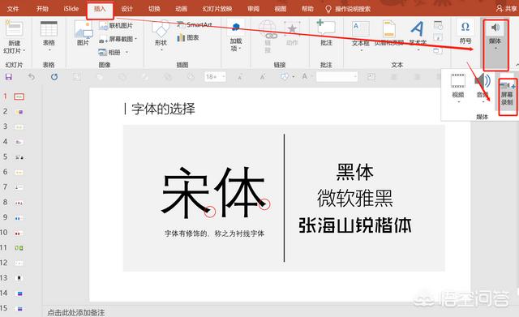Click the 微软雅黑 text on slide
The width and height of the screenshot is (519, 317).
355,198
